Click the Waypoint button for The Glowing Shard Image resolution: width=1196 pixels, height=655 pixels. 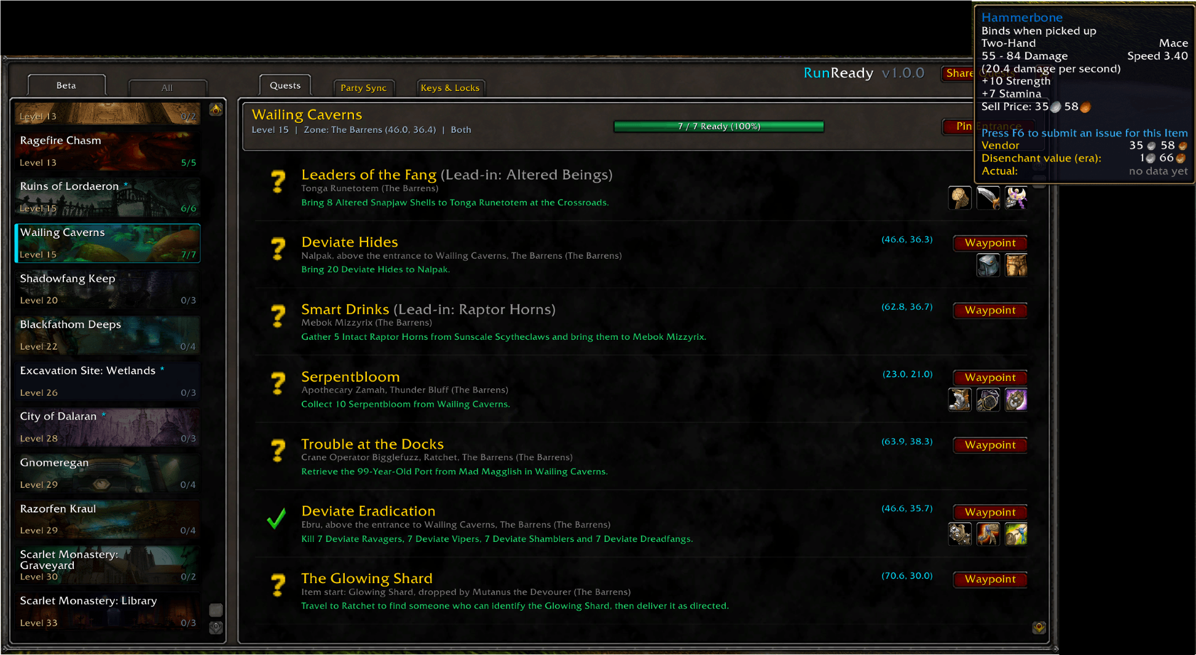point(990,579)
